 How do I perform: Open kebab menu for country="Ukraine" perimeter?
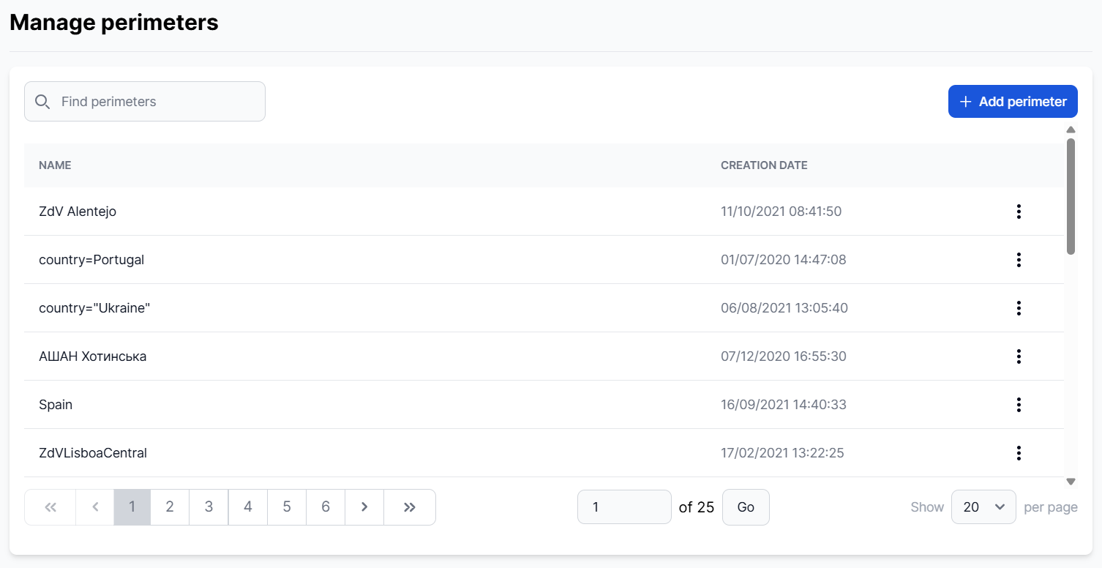(x=1018, y=308)
